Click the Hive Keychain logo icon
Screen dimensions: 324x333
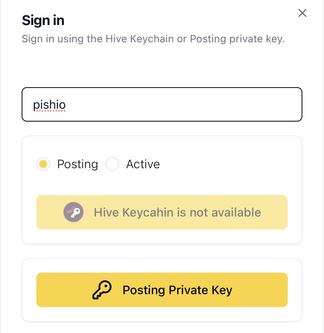[73, 212]
